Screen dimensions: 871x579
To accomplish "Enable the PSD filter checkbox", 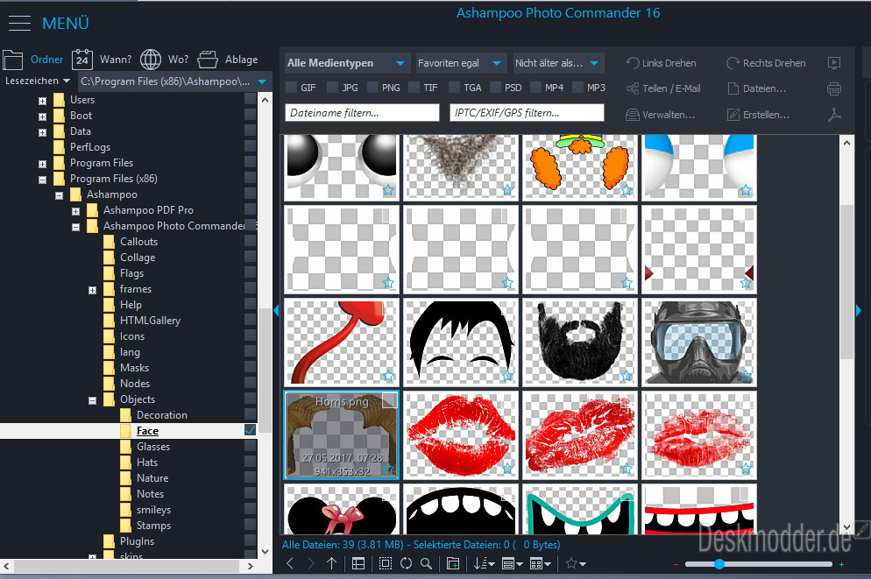I will 495,87.
